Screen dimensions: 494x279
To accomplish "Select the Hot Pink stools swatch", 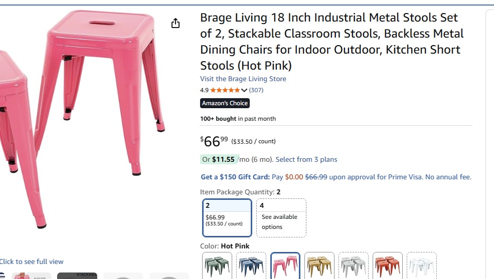I will click(x=285, y=265).
